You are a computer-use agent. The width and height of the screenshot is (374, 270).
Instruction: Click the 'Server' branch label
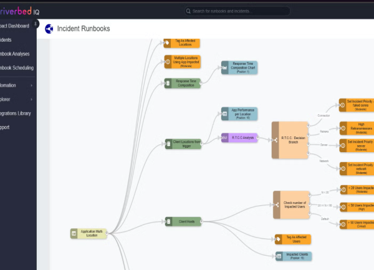(324, 145)
